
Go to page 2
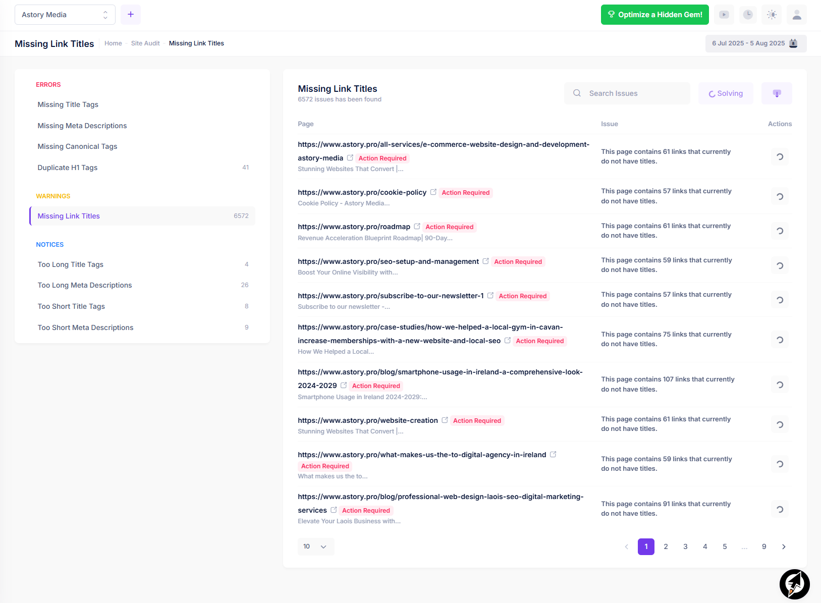[666, 546]
